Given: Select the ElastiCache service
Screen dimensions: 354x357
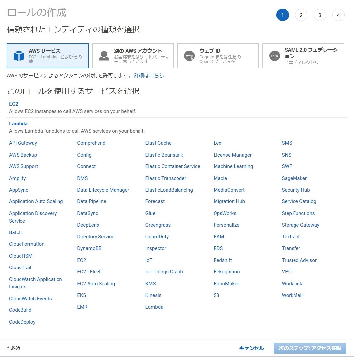Looking at the screenshot, I should pos(158,143).
